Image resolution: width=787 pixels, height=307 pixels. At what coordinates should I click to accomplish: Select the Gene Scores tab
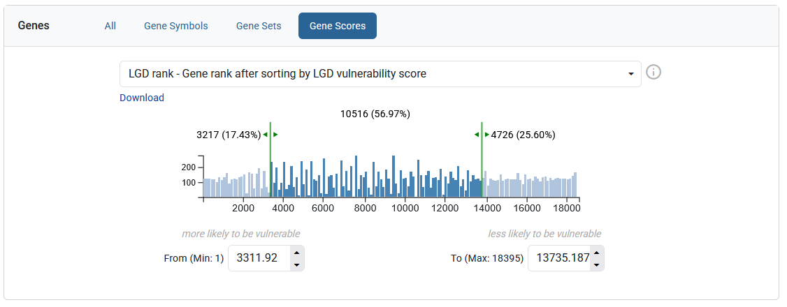pos(338,26)
